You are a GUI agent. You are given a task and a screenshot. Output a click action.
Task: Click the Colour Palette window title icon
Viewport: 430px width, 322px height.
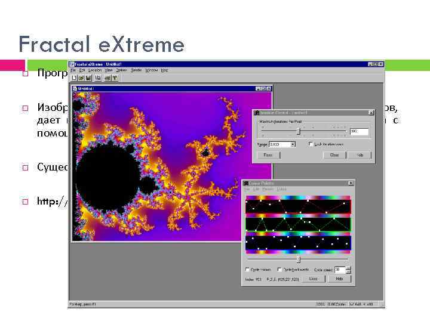(246, 183)
